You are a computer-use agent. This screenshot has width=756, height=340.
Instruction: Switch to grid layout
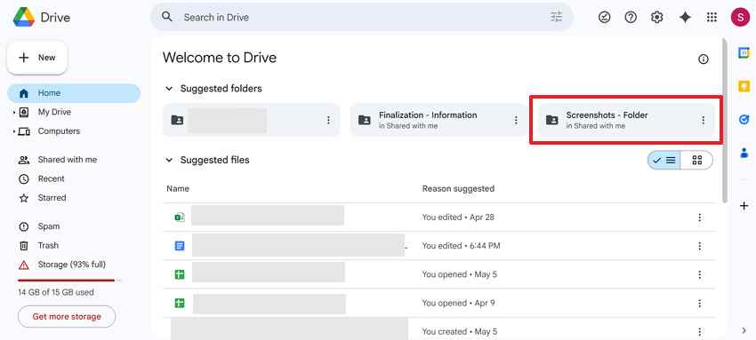click(x=696, y=160)
